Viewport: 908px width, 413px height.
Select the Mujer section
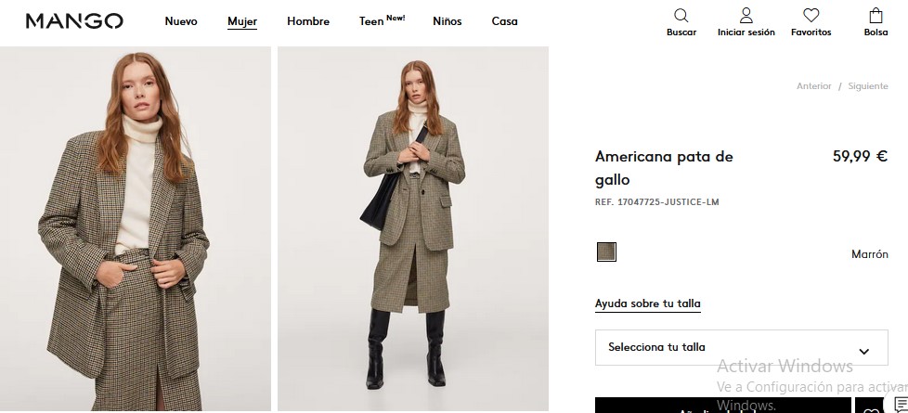click(x=242, y=21)
